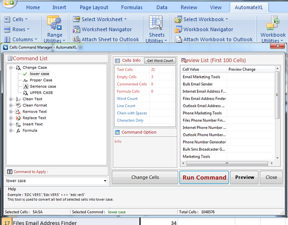Select the checked lower case command
288x225 pixels.
pyautogui.click(x=39, y=74)
